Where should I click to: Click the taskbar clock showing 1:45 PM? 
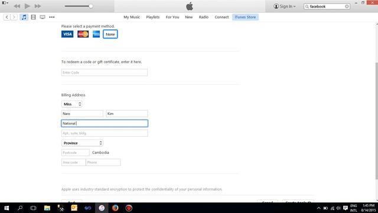pos(369,208)
